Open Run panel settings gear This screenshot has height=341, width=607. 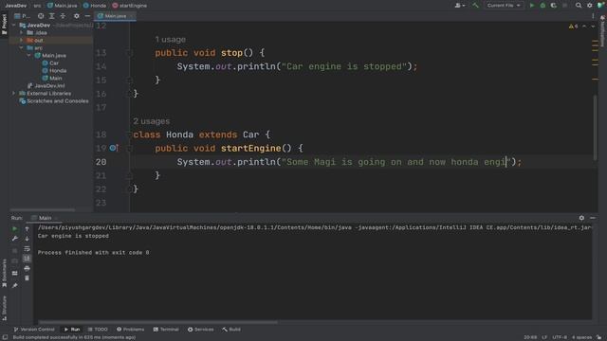581,218
